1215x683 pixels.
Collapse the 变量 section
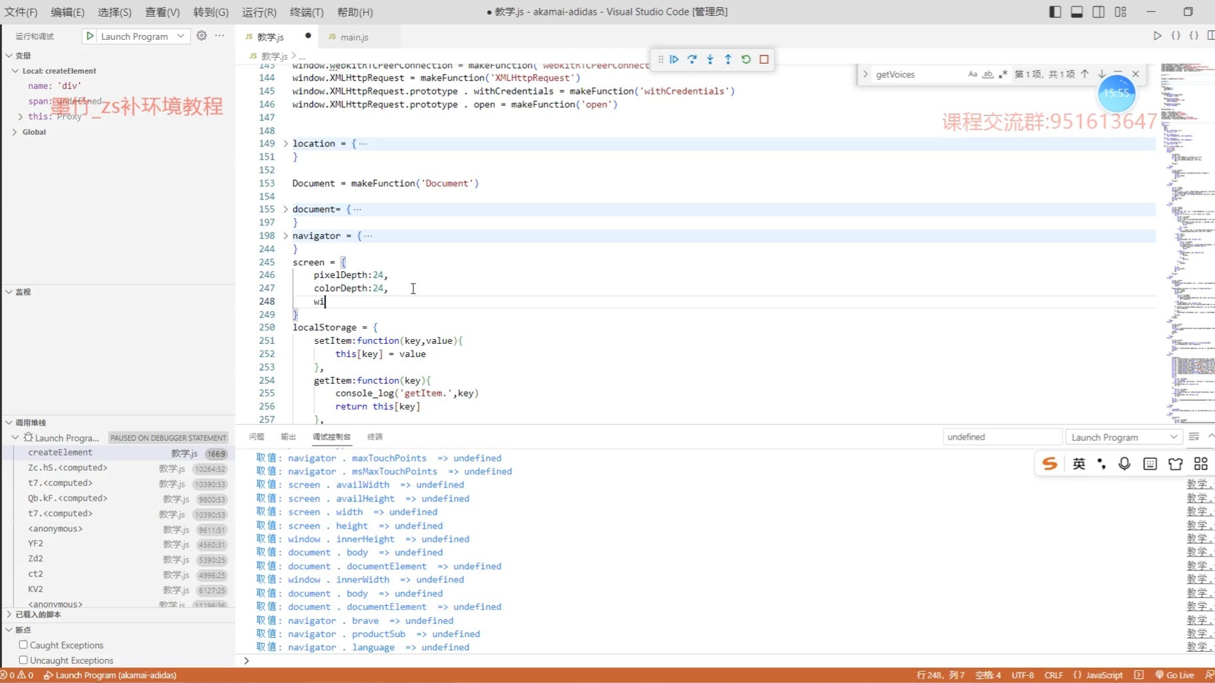coord(9,55)
